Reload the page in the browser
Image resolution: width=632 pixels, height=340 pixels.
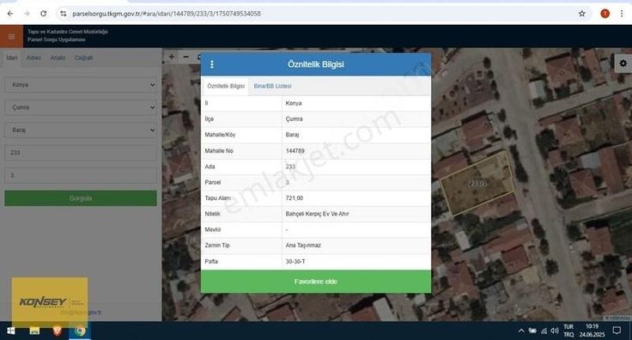tap(43, 14)
